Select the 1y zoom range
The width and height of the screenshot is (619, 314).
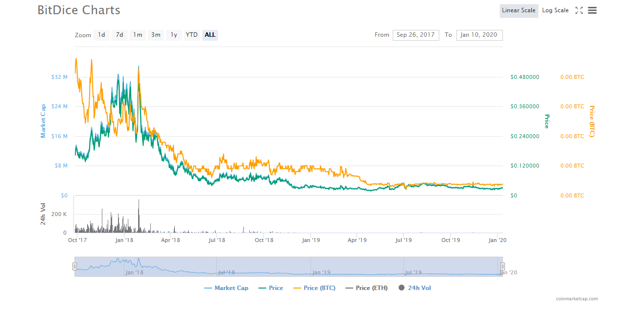click(174, 35)
